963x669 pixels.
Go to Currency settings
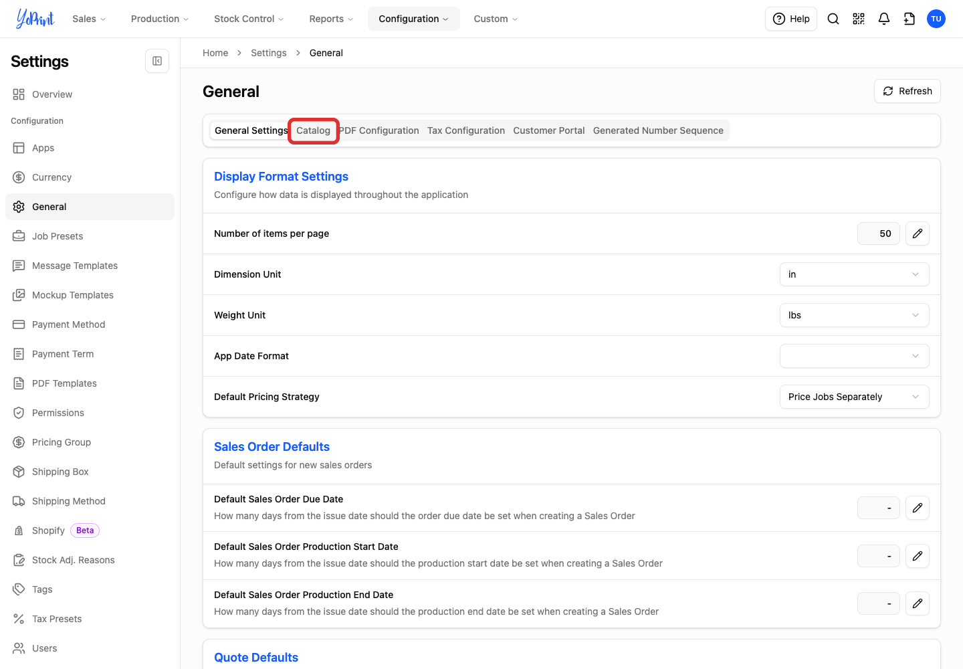[x=90, y=177]
